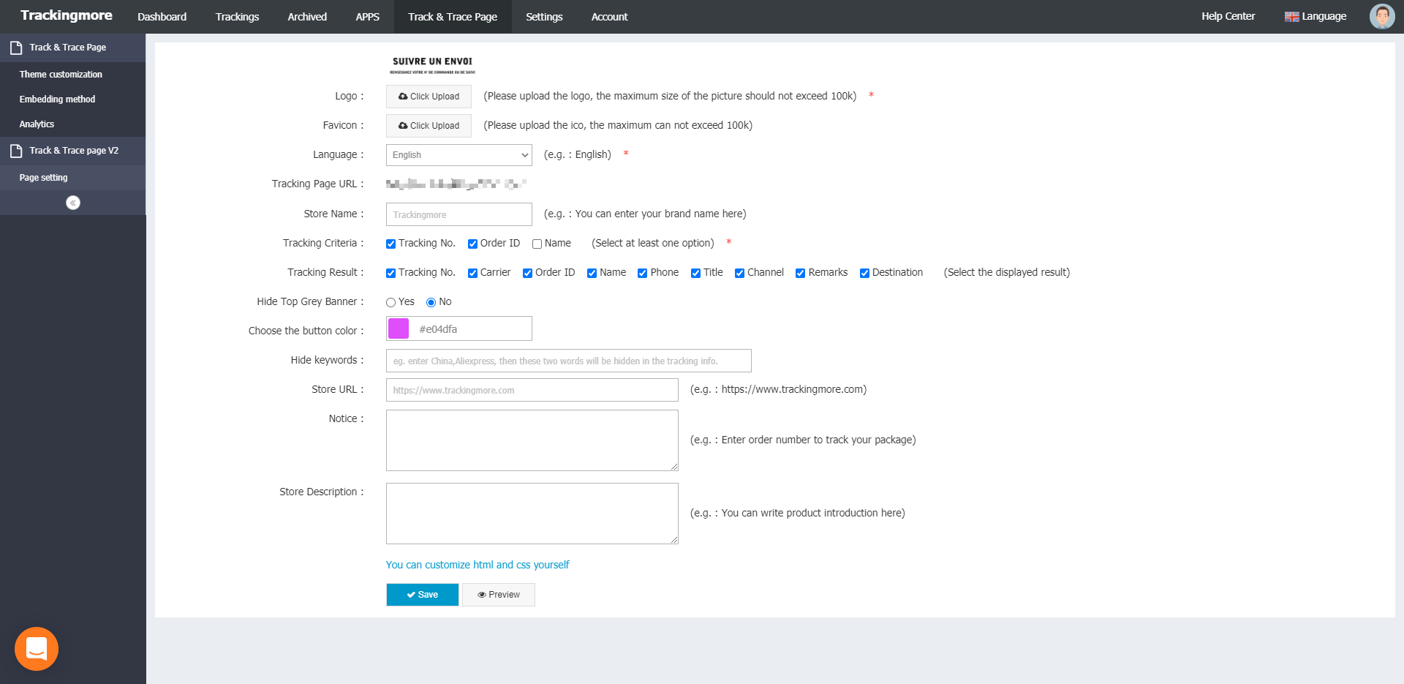Open the Language dropdown set to English
Screen dimensions: 1404x684
pos(458,155)
